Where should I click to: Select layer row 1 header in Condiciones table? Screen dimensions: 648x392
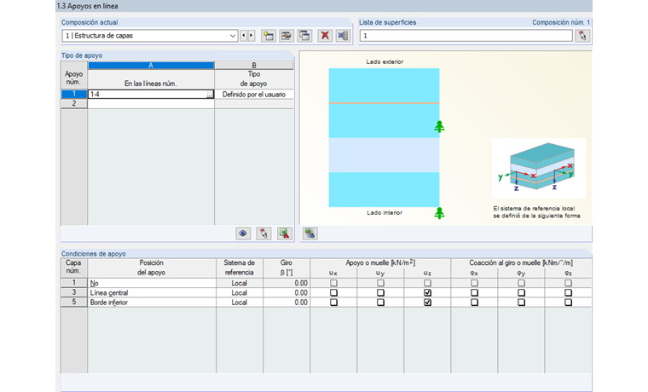[74, 284]
